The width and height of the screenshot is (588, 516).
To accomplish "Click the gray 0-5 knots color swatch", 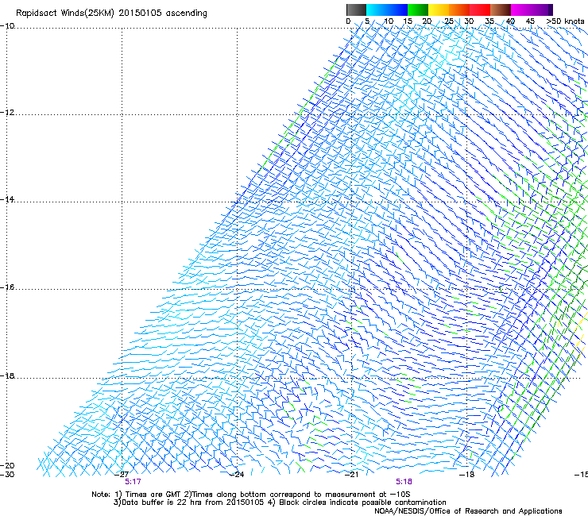I will point(356,10).
